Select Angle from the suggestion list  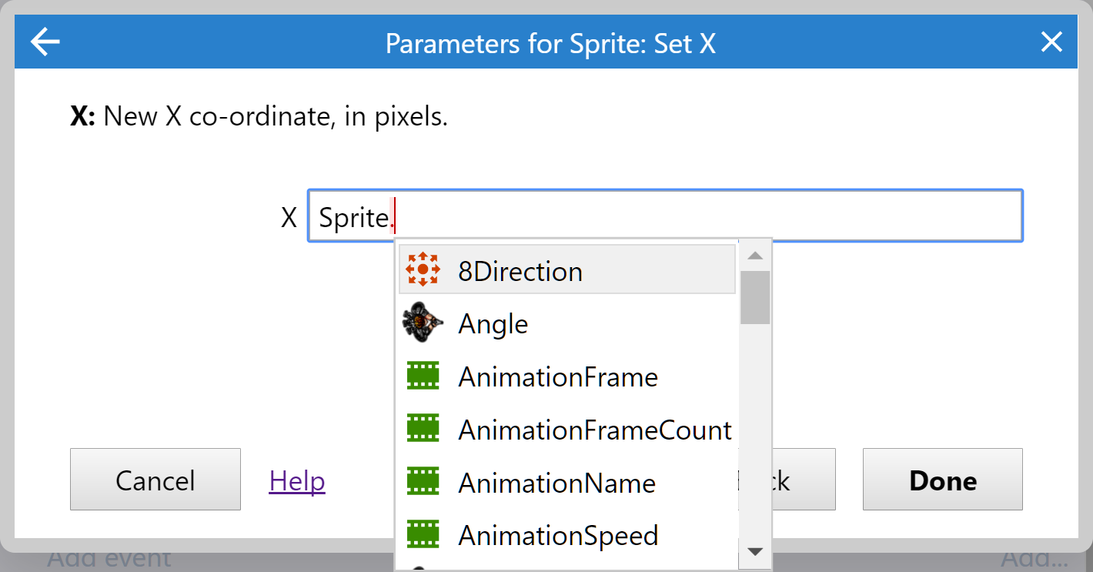tap(493, 323)
